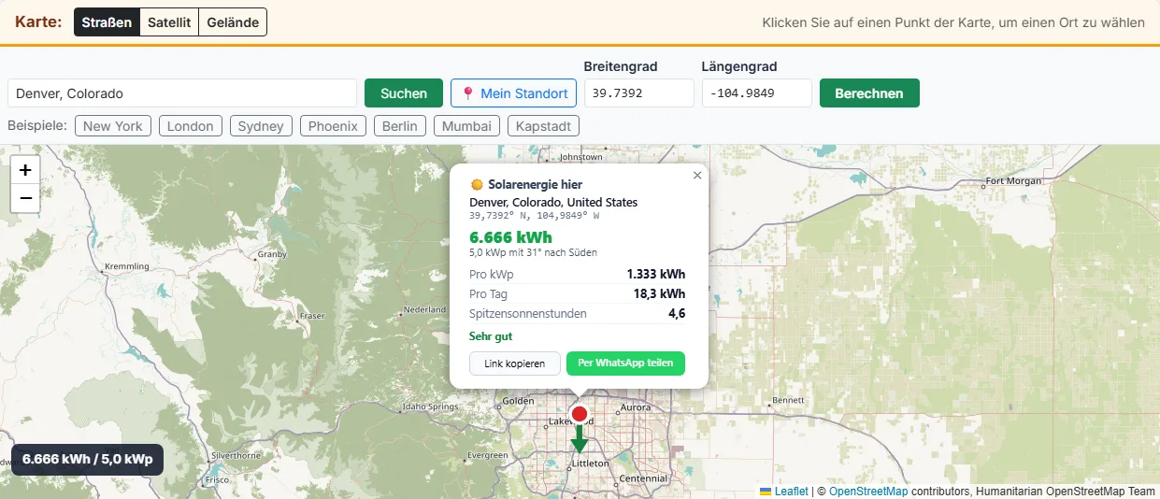This screenshot has height=499, width=1160.
Task: Click the Centennial map label
Action: click(643, 478)
